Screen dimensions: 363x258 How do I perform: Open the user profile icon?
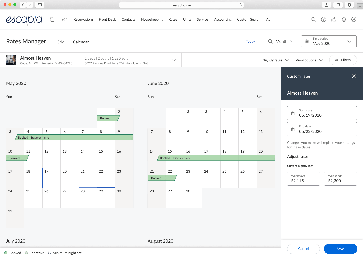click(x=354, y=19)
